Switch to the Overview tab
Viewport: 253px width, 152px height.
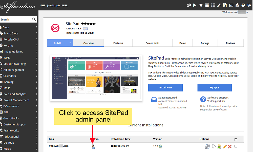[x=88, y=43]
